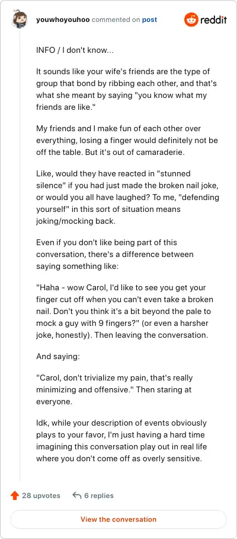Click final paragraph starting "Idk, while your description"

121,440
